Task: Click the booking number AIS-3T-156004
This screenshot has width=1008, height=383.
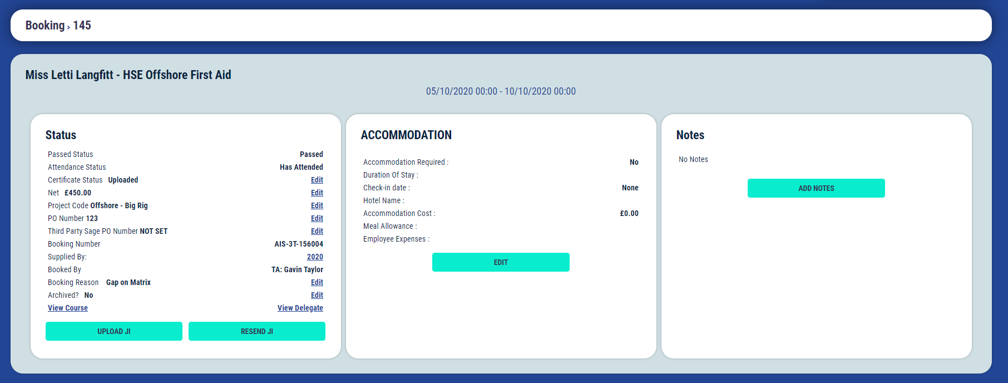Action: 298,244
